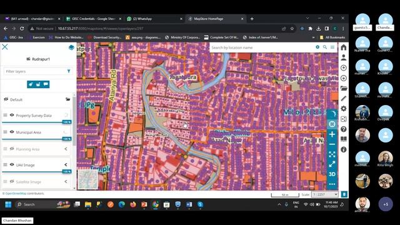Open the Home icon in right sidebar
This screenshot has width=400, height=225.
344,47
